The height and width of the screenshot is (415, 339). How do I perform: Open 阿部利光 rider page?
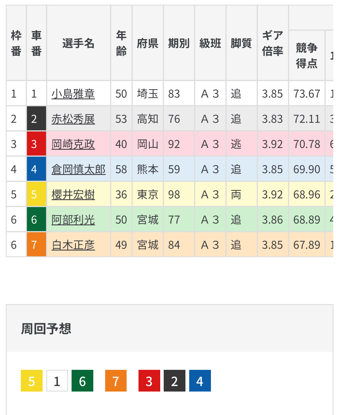(x=73, y=220)
